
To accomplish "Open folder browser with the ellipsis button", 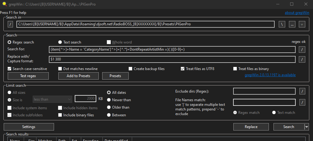I will (x=292, y=24).
